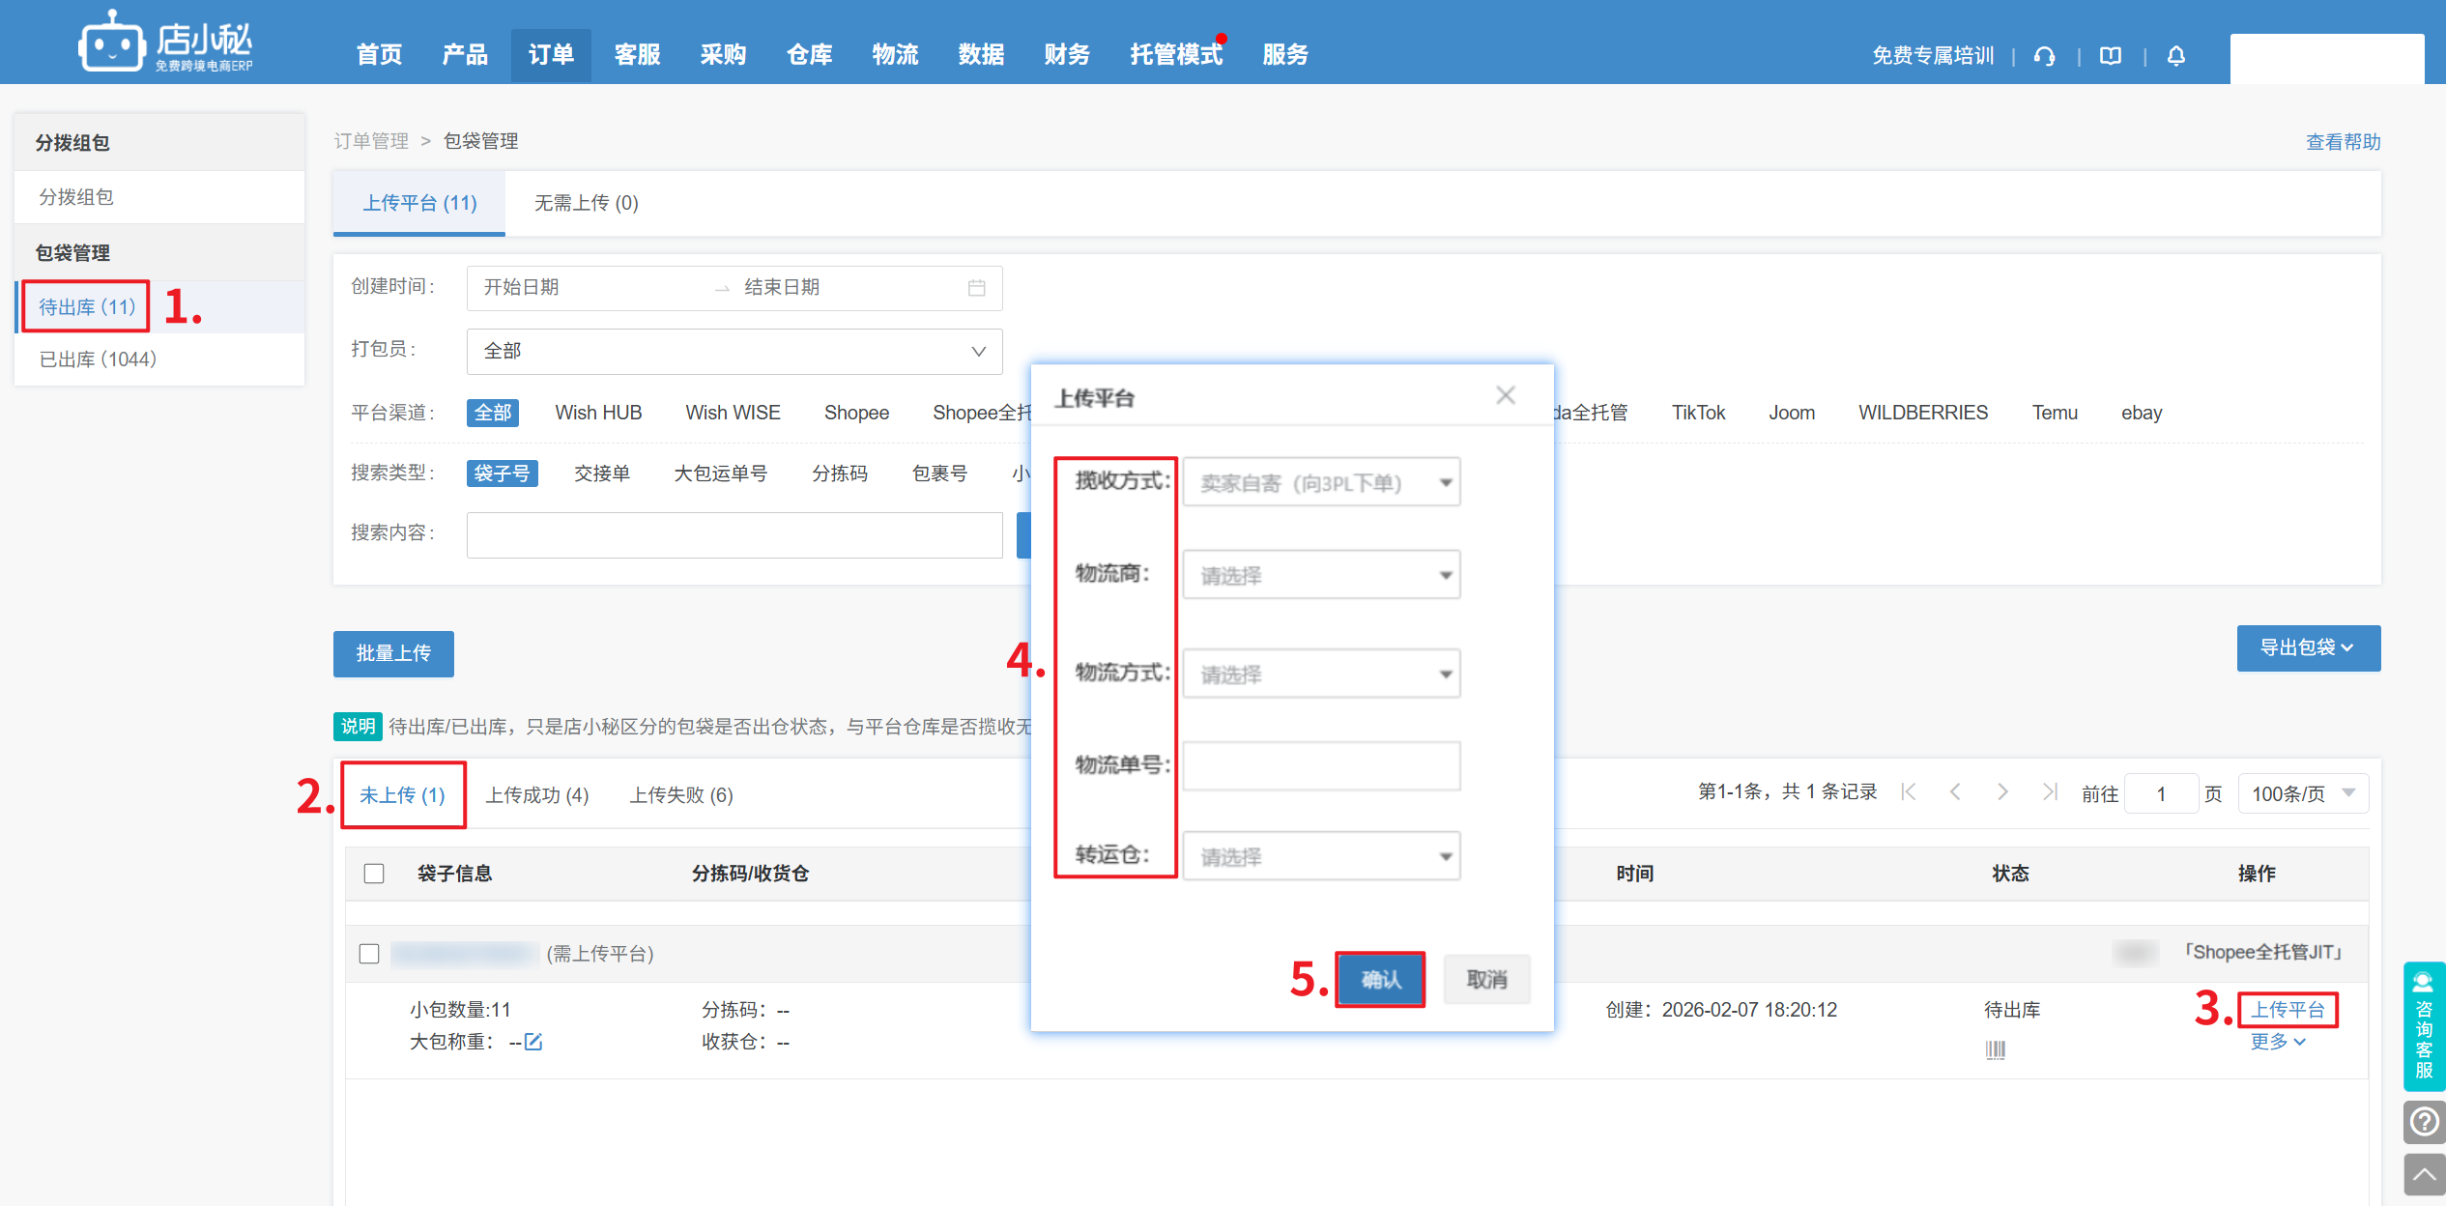The width and height of the screenshot is (2446, 1206).
Task: Toggle the select-all checkbox in table header
Action: (374, 874)
